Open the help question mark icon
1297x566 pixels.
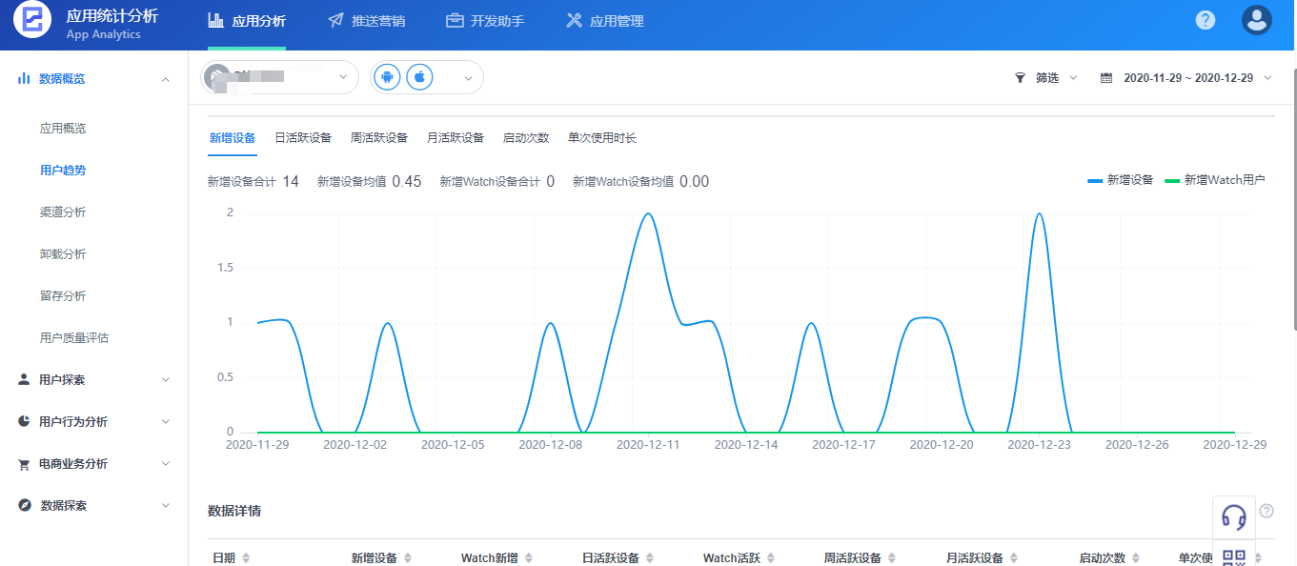1206,20
